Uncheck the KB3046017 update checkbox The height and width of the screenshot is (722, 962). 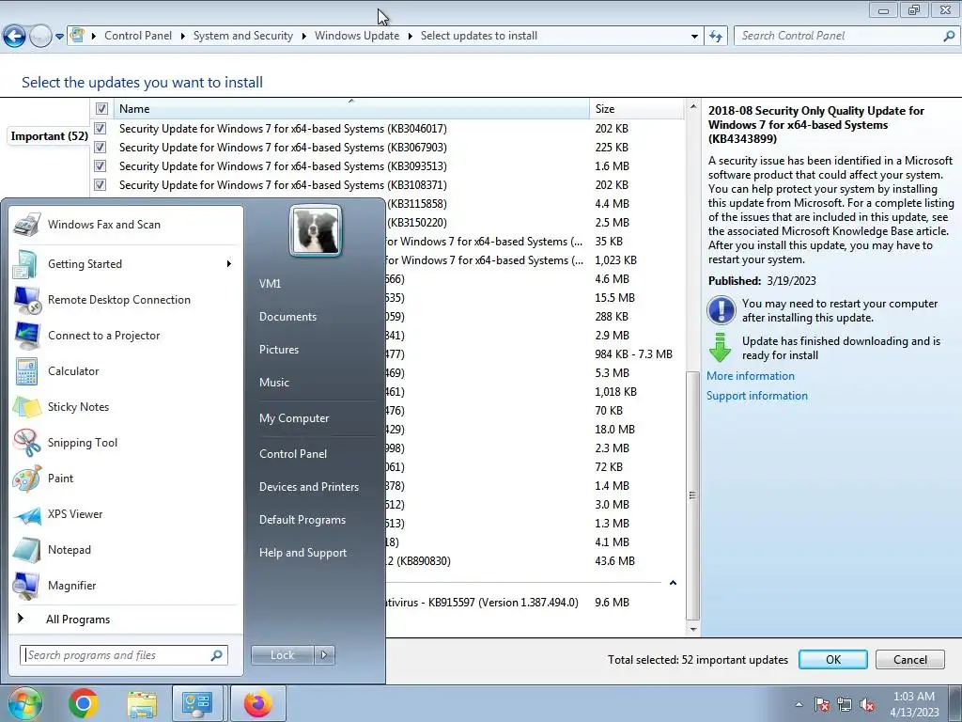(100, 128)
